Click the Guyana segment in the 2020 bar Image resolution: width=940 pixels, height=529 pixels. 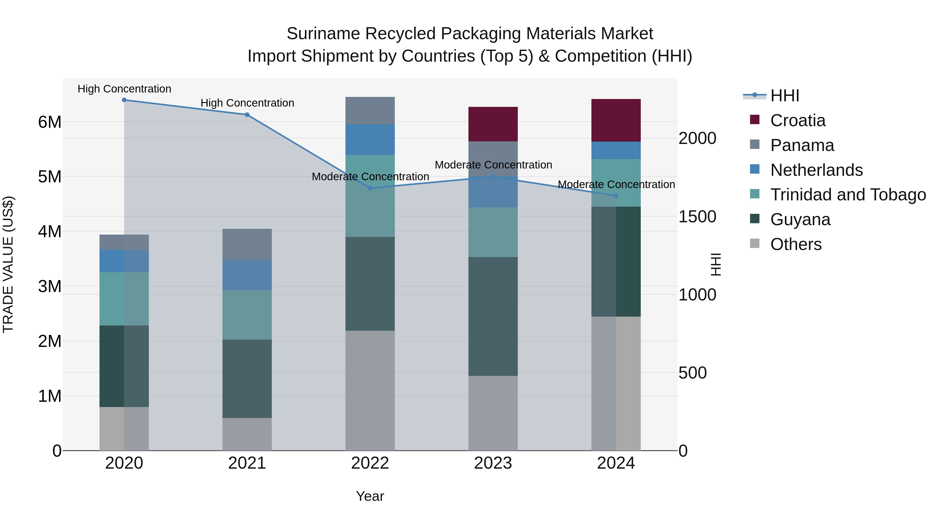[124, 366]
